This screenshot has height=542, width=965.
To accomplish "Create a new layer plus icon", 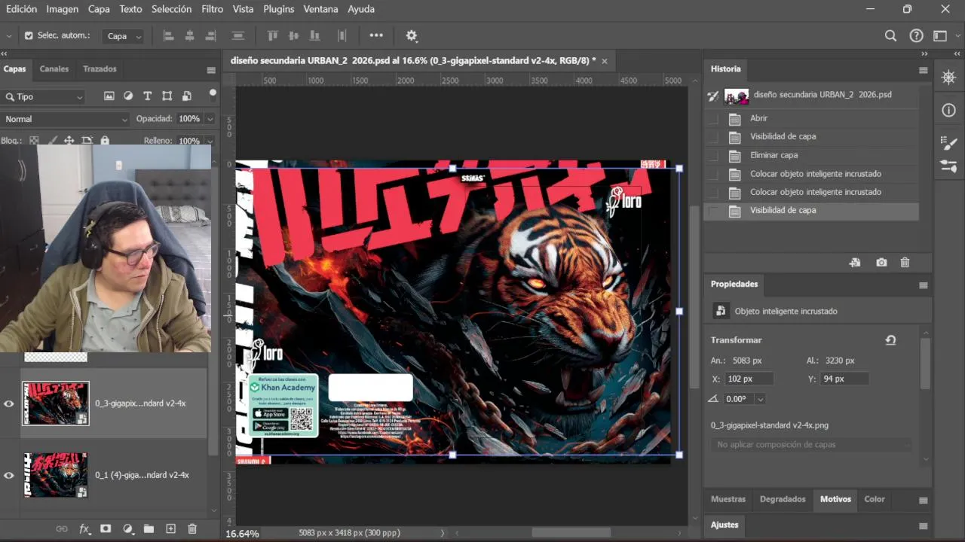I will click(x=170, y=529).
